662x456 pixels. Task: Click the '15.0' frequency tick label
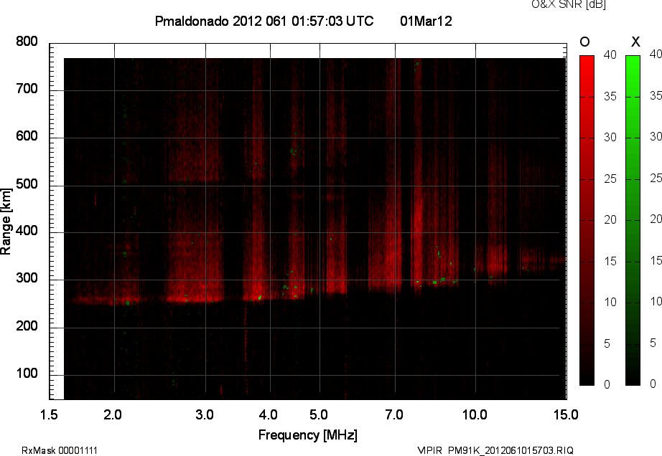coord(566,414)
